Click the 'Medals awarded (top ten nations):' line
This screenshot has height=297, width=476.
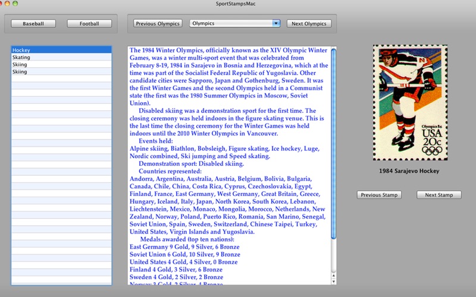coord(187,239)
